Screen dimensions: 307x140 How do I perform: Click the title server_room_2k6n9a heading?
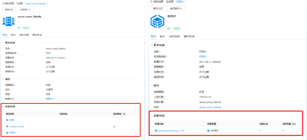tap(30, 17)
